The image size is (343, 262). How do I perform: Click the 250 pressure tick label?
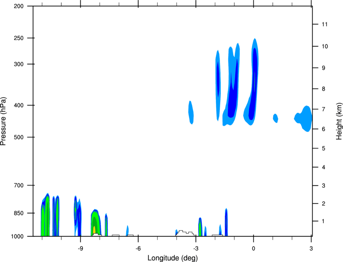coord(19,38)
